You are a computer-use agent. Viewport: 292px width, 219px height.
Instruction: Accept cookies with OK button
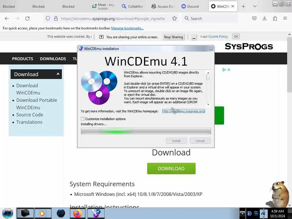pos(236,36)
